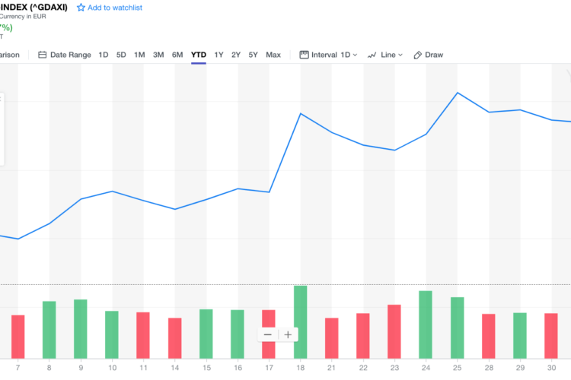Click the Add to watchlist star icon
The image size is (571, 380).
point(81,8)
